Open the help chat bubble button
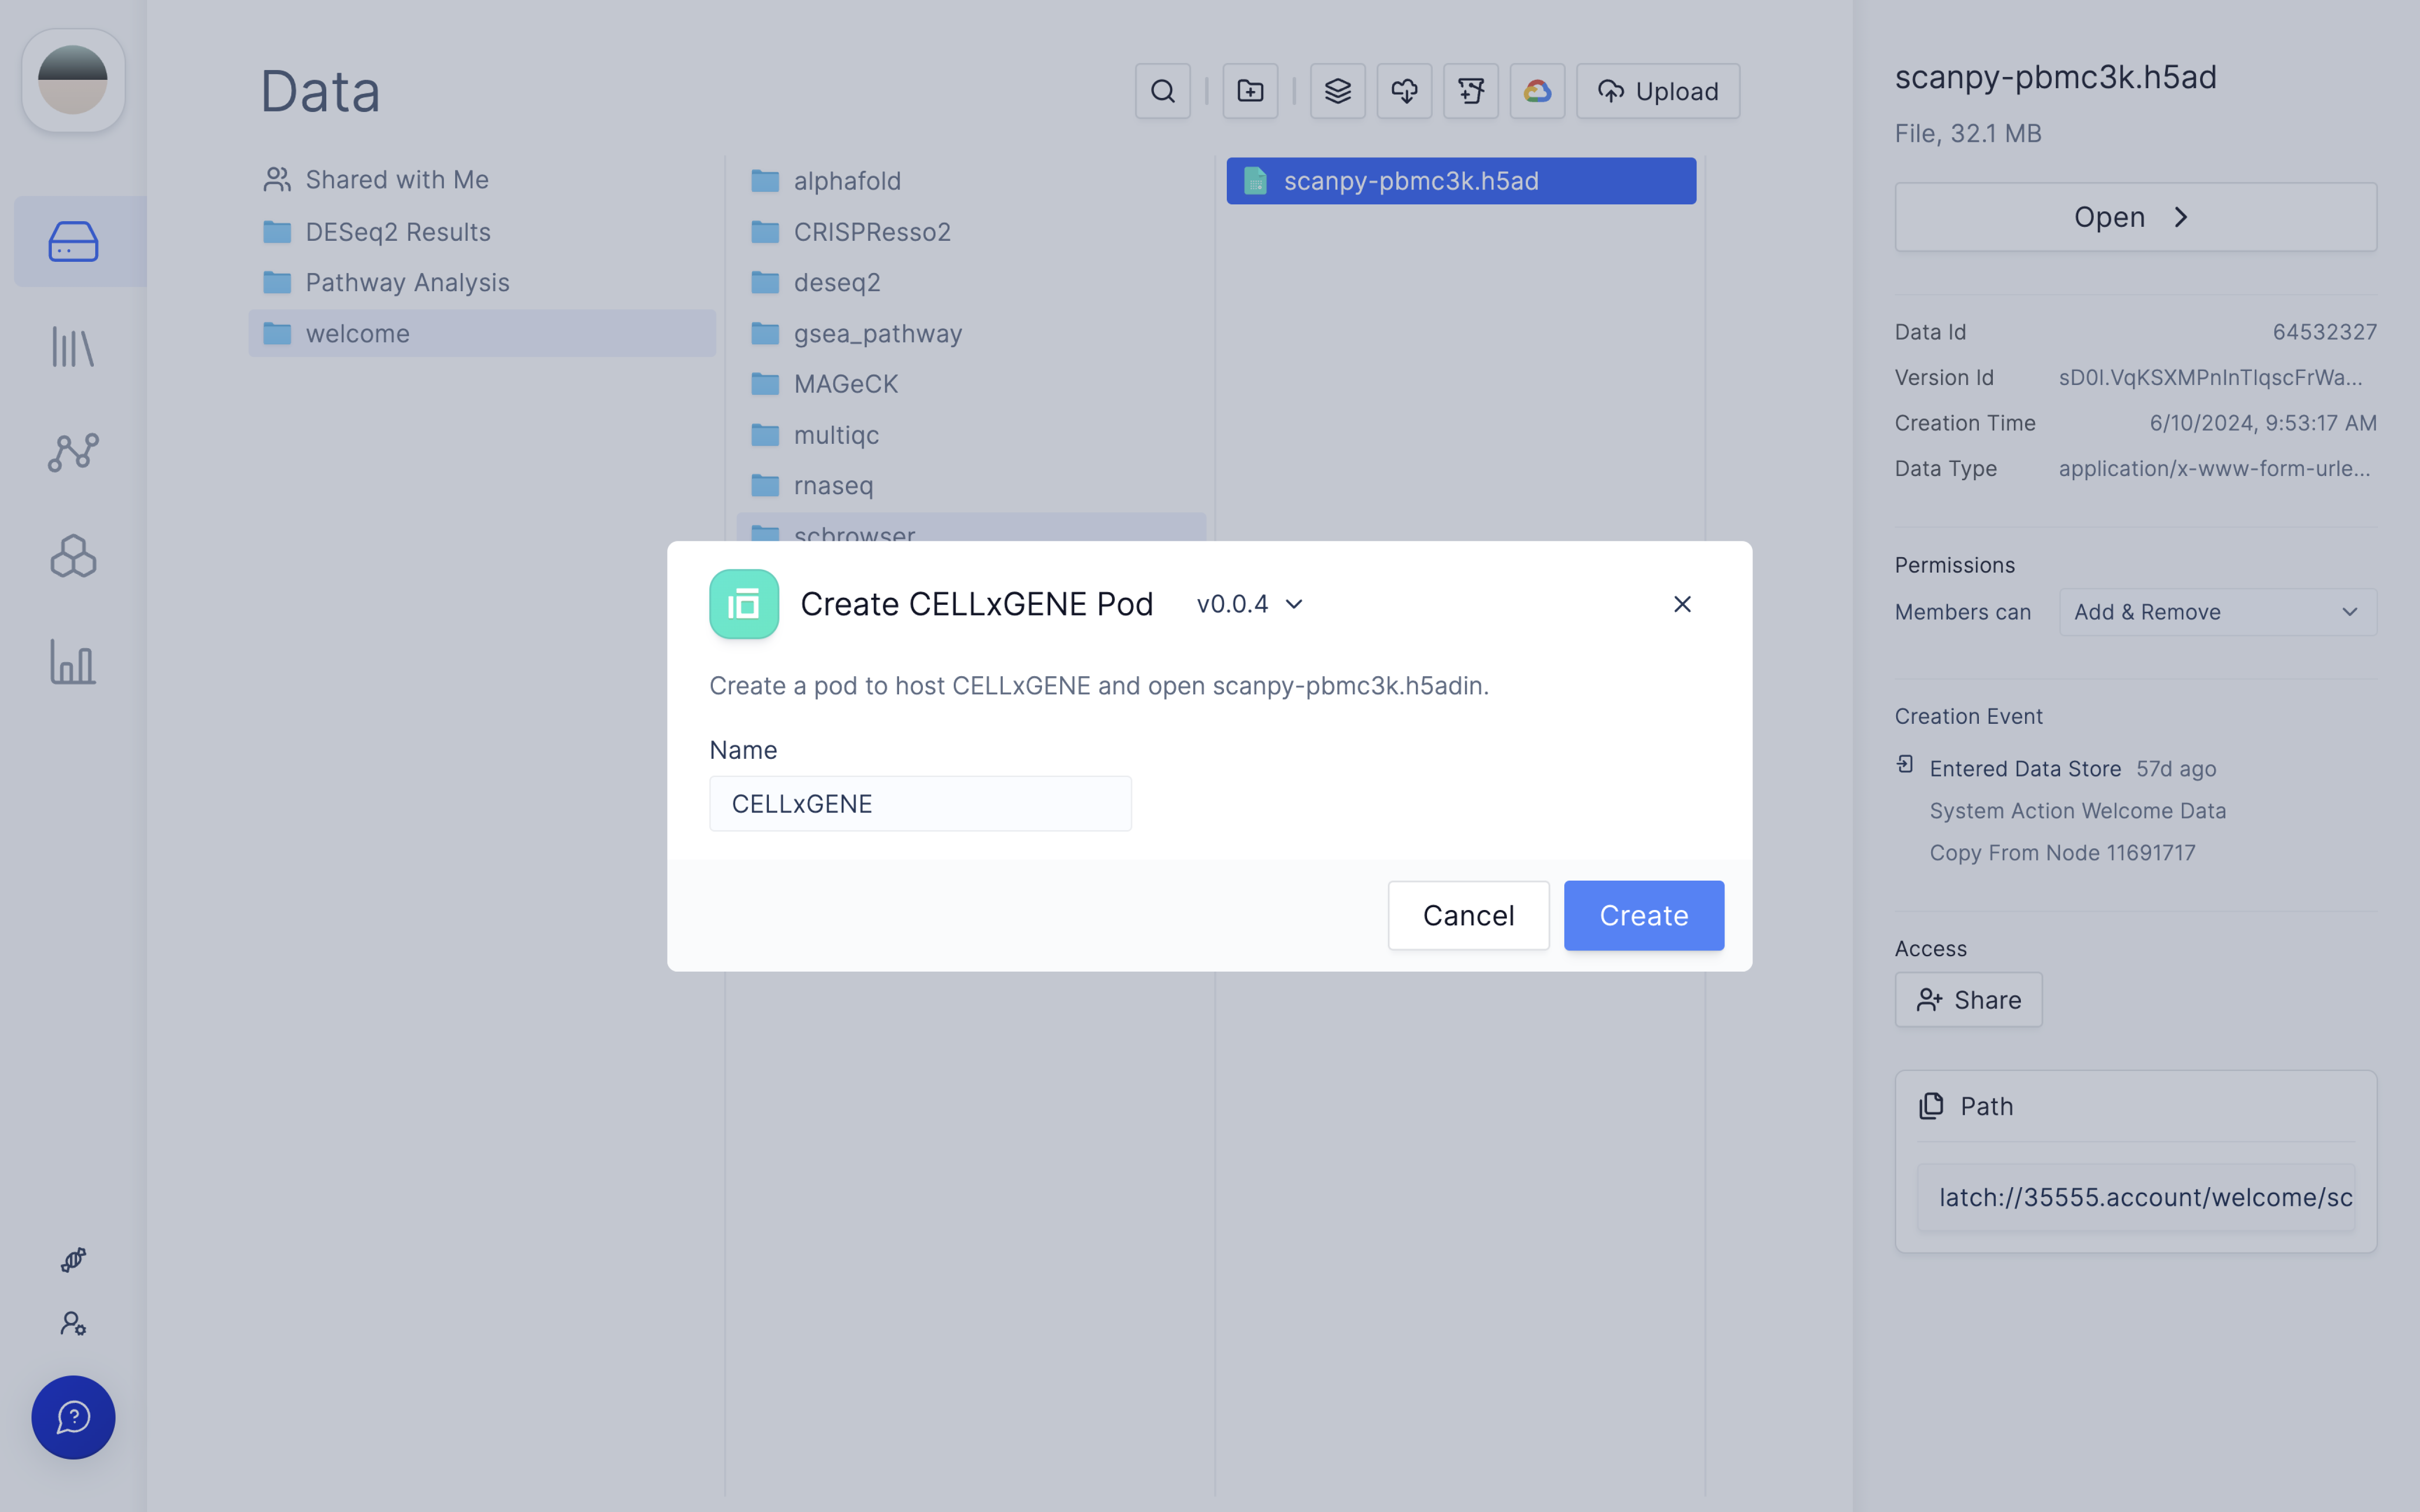 (x=73, y=1417)
